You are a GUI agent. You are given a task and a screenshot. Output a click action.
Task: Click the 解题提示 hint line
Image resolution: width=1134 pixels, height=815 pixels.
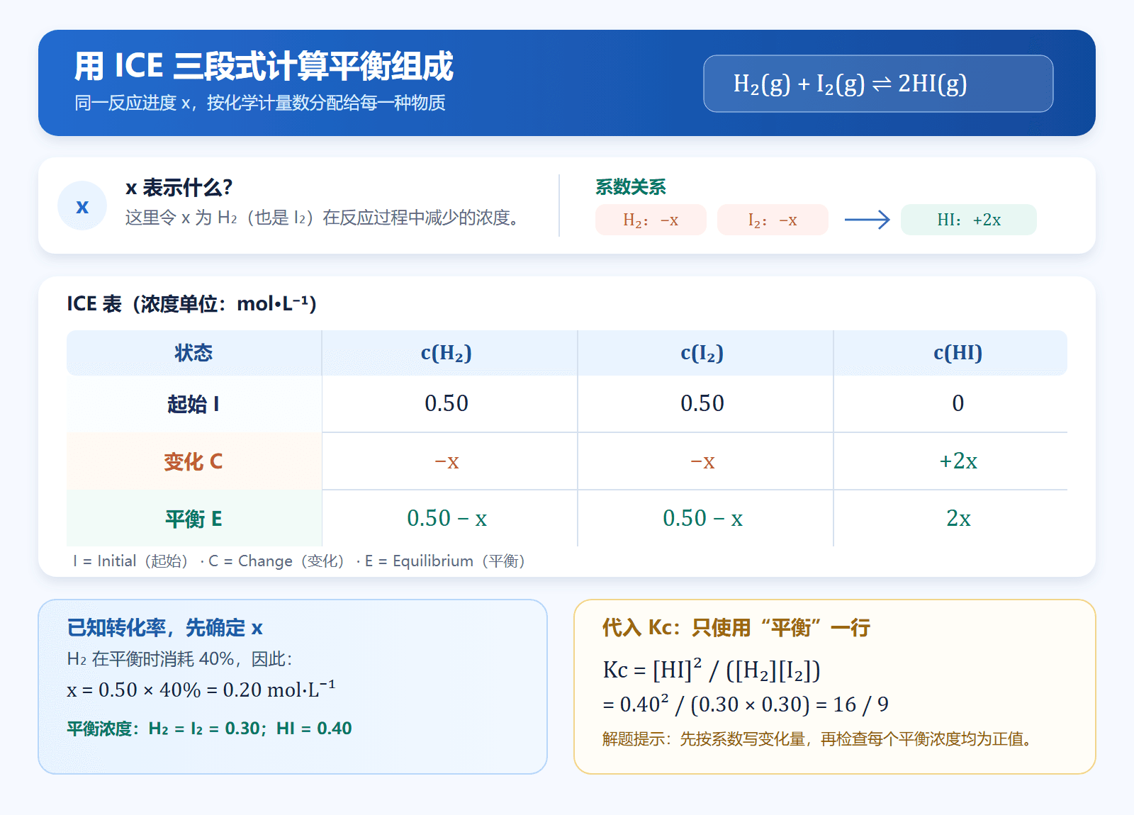(x=819, y=739)
